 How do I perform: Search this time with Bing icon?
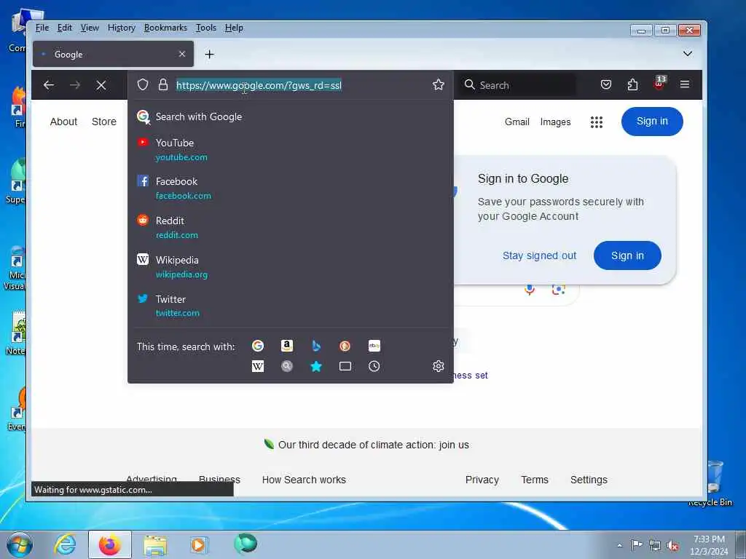pyautogui.click(x=316, y=346)
